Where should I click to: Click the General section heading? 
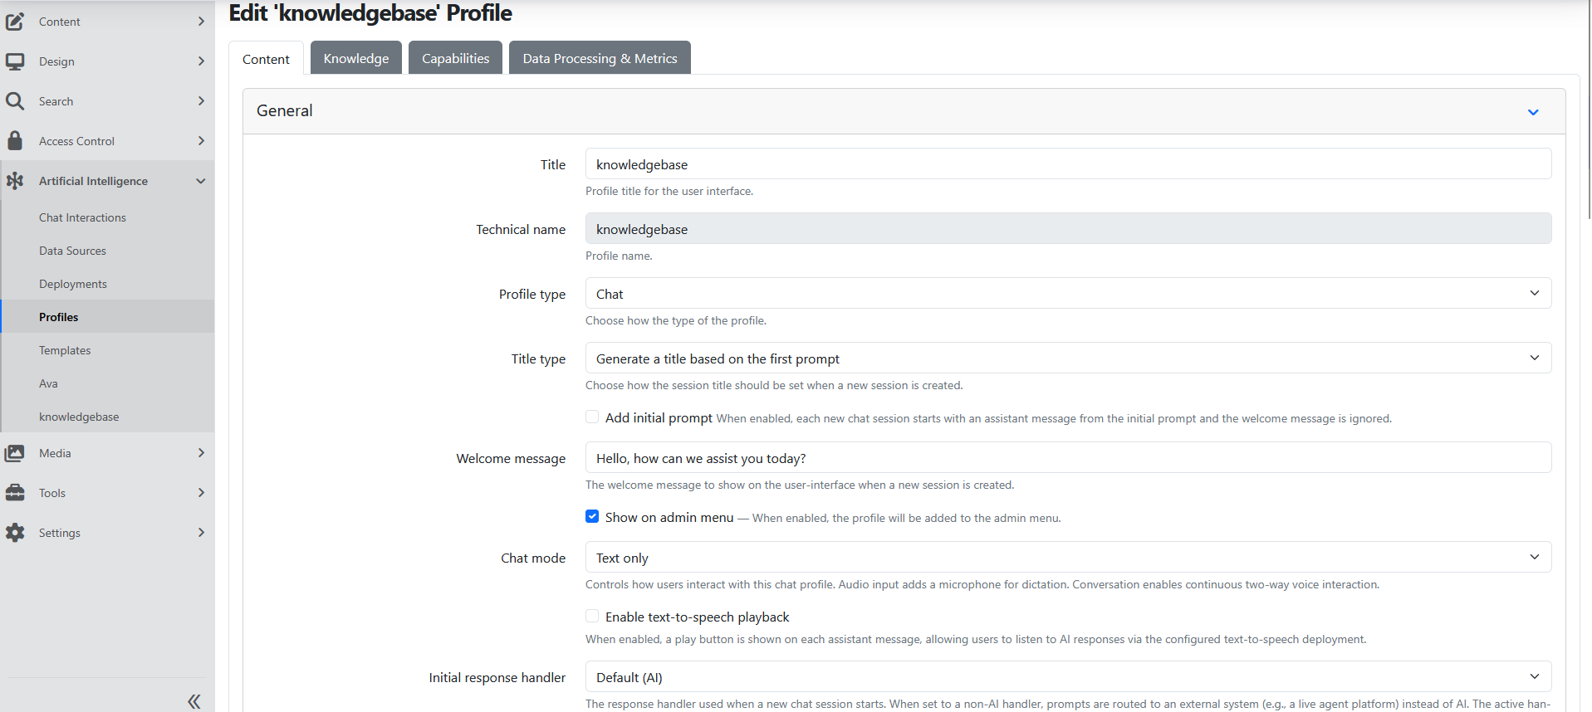285,110
